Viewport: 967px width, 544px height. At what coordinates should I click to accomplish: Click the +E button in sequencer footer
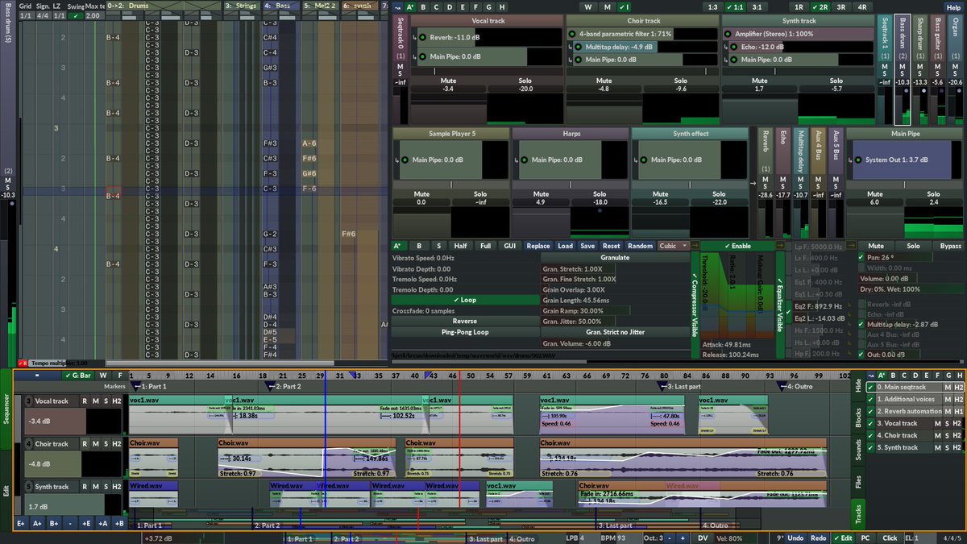(86, 523)
